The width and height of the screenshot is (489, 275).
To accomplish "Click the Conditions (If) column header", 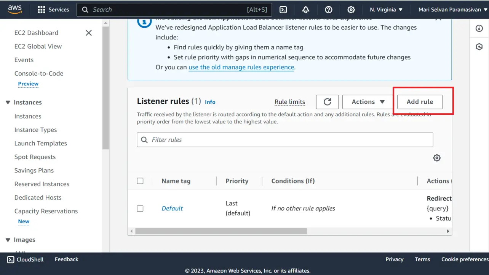I will pyautogui.click(x=293, y=181).
